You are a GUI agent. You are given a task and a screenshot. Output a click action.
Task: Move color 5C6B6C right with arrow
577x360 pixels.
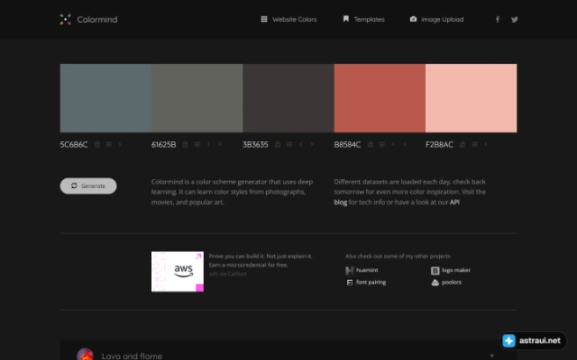[120, 144]
